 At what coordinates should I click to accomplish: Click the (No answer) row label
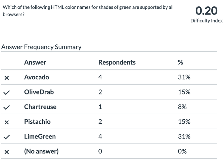pyautogui.click(x=41, y=151)
